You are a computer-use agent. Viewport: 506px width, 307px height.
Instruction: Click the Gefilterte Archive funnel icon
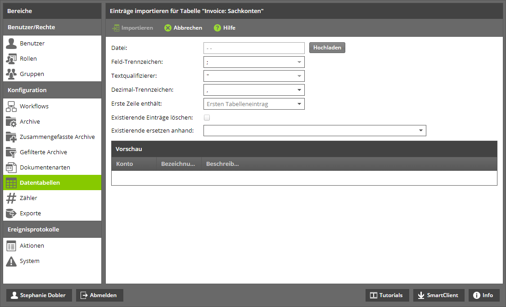pyautogui.click(x=11, y=152)
